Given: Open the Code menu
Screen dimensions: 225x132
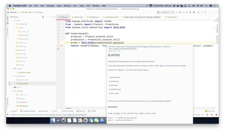Looking at the screenshot, I should coord(59,6).
